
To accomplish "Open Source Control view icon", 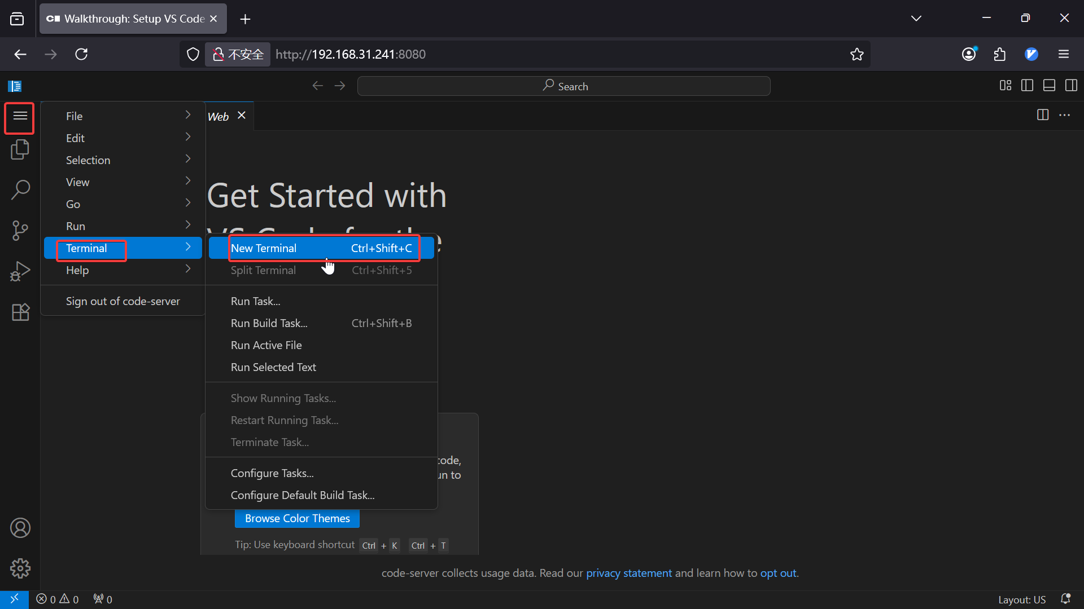I will pyautogui.click(x=20, y=231).
